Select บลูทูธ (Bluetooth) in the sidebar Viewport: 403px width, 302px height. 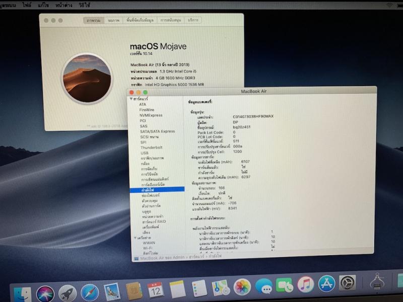coord(147,211)
